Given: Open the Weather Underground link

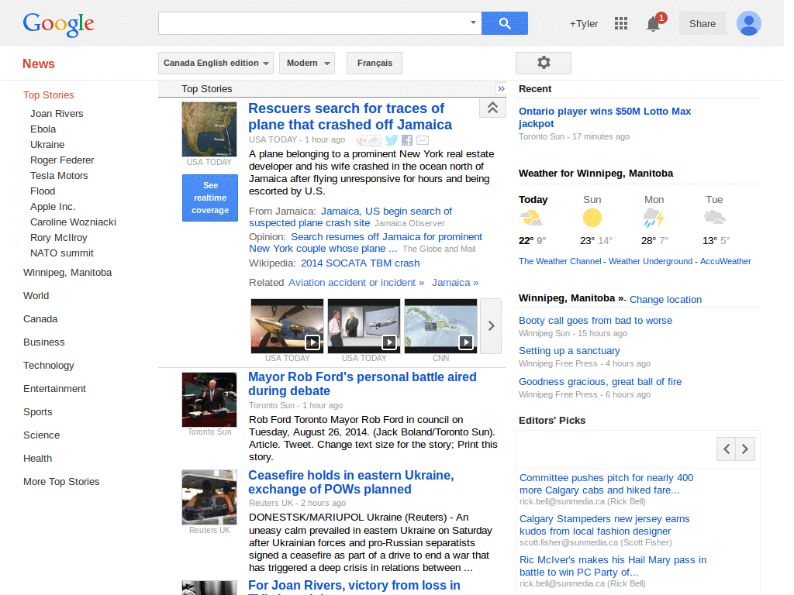Looking at the screenshot, I should (651, 261).
